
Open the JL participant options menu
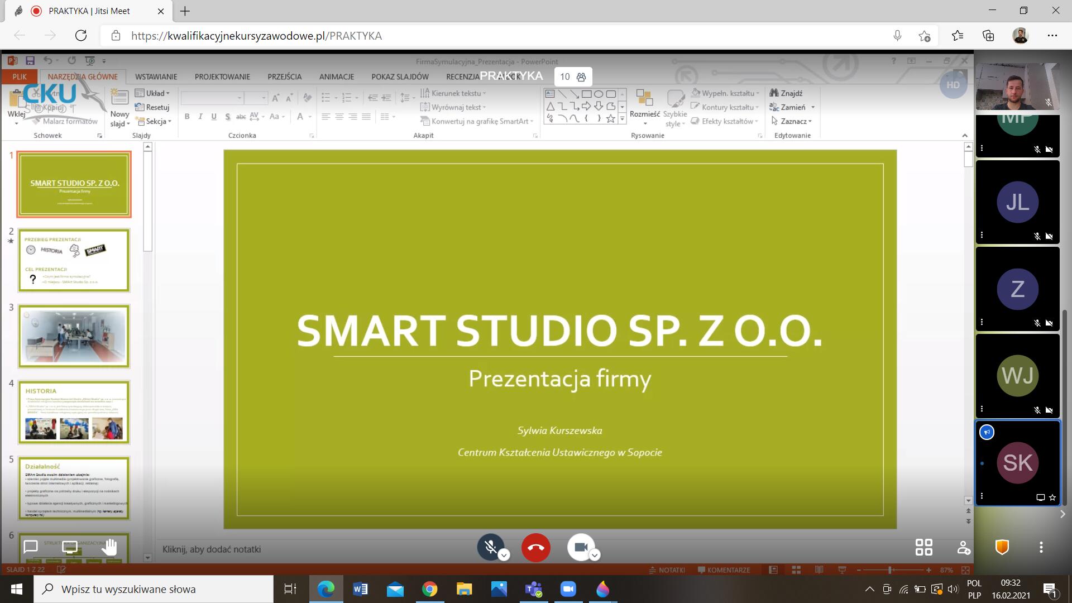[x=982, y=235]
